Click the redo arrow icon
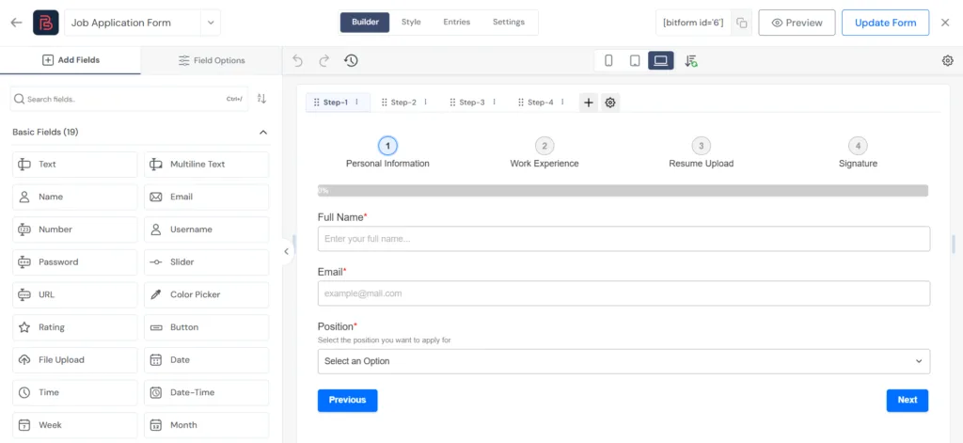Image resolution: width=963 pixels, height=443 pixels. (x=324, y=60)
